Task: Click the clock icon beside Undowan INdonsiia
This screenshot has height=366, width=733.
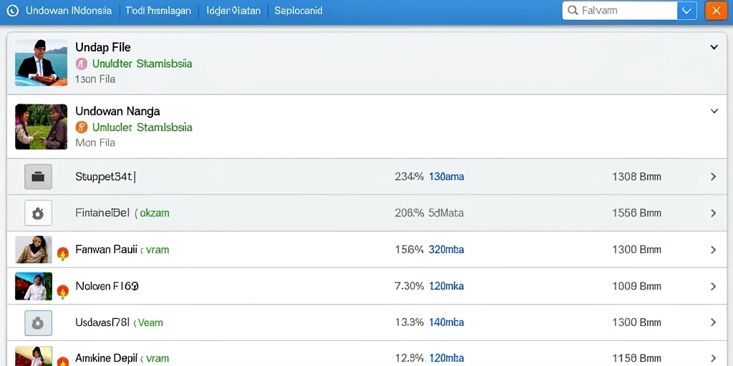Action: coord(13,11)
